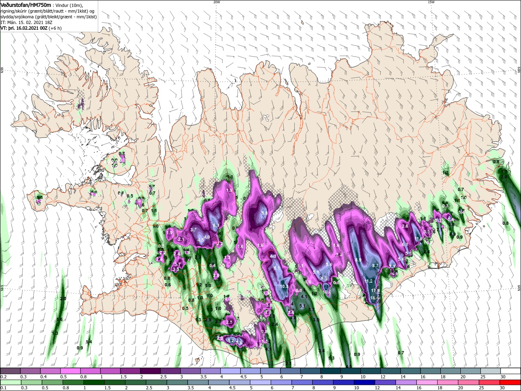Click the 4.5 snowfall value
Viewport: 521px width, 391px height.
tap(201, 240)
